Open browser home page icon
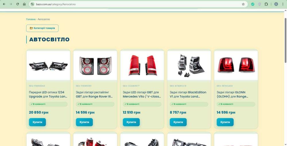This screenshot has height=146, width=287. (24, 4)
